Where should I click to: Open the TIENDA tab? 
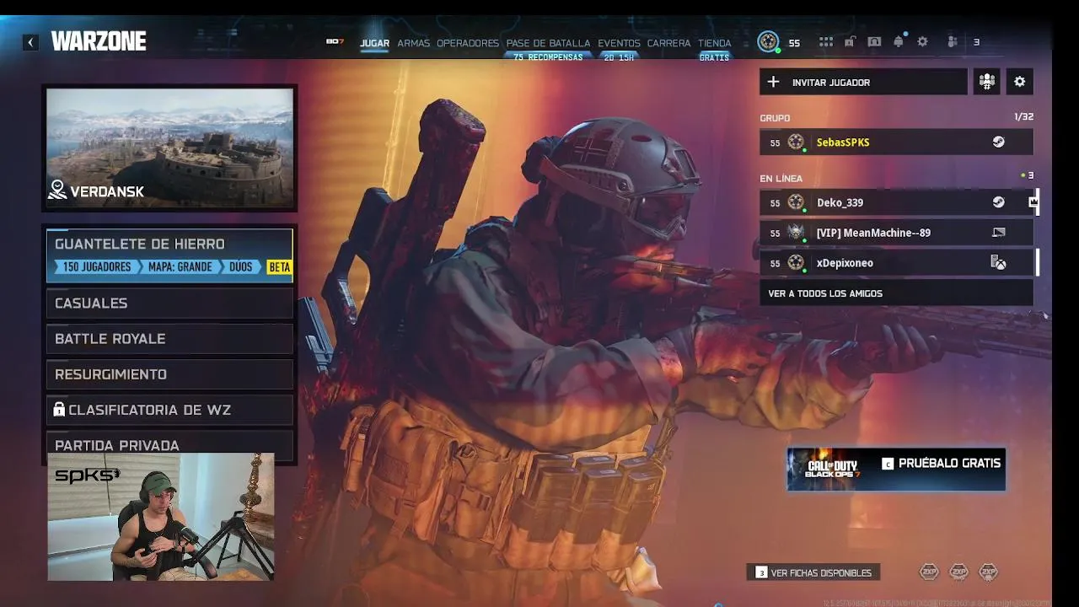[714, 43]
